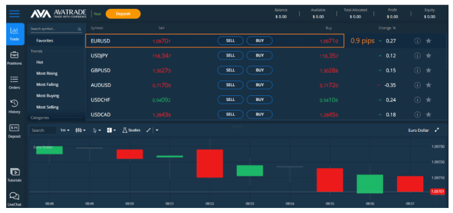Click SELL for AUDUSD
The width and height of the screenshot is (453, 213).
tap(230, 85)
